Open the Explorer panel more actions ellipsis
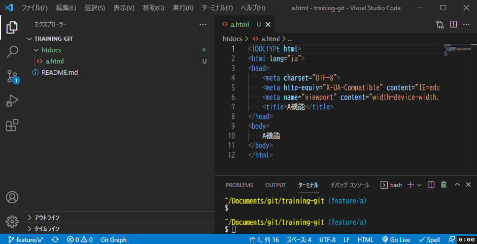 (203, 25)
